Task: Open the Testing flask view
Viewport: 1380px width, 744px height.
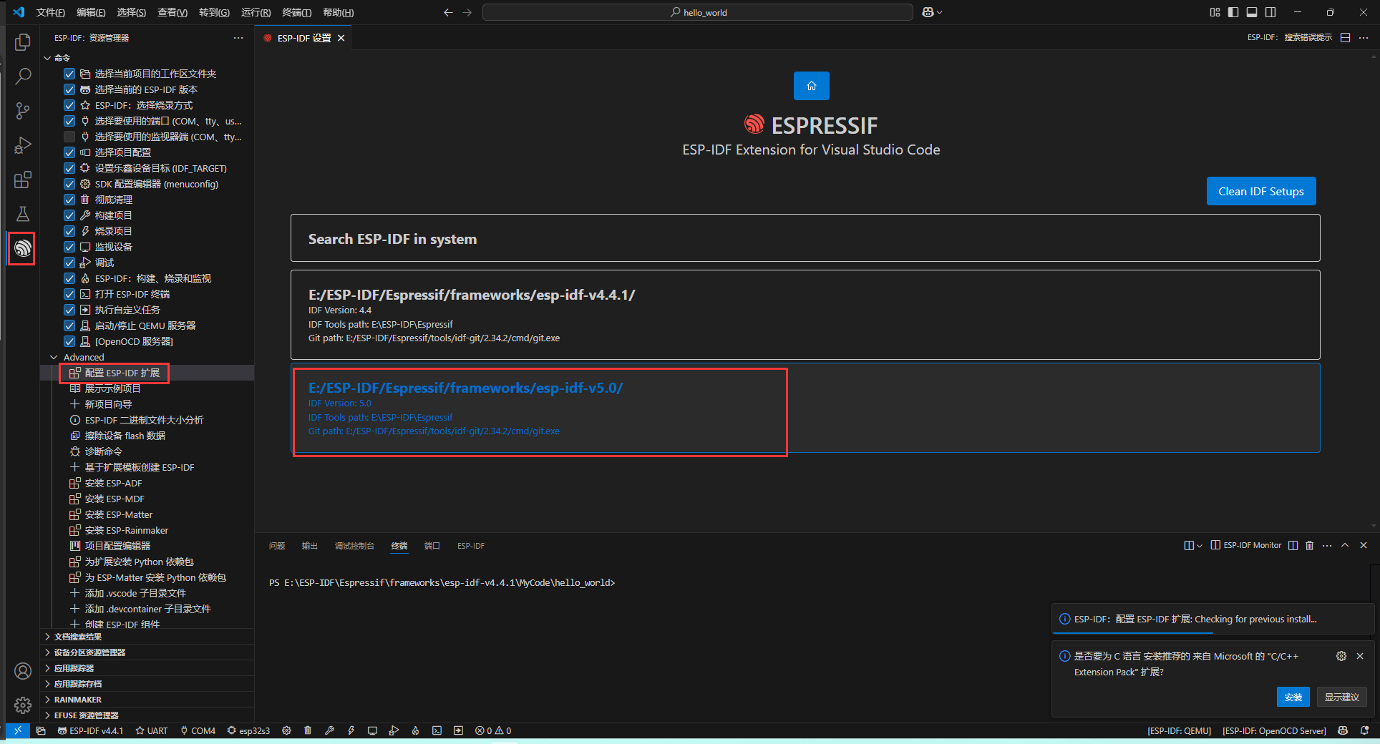Action: pyautogui.click(x=23, y=214)
